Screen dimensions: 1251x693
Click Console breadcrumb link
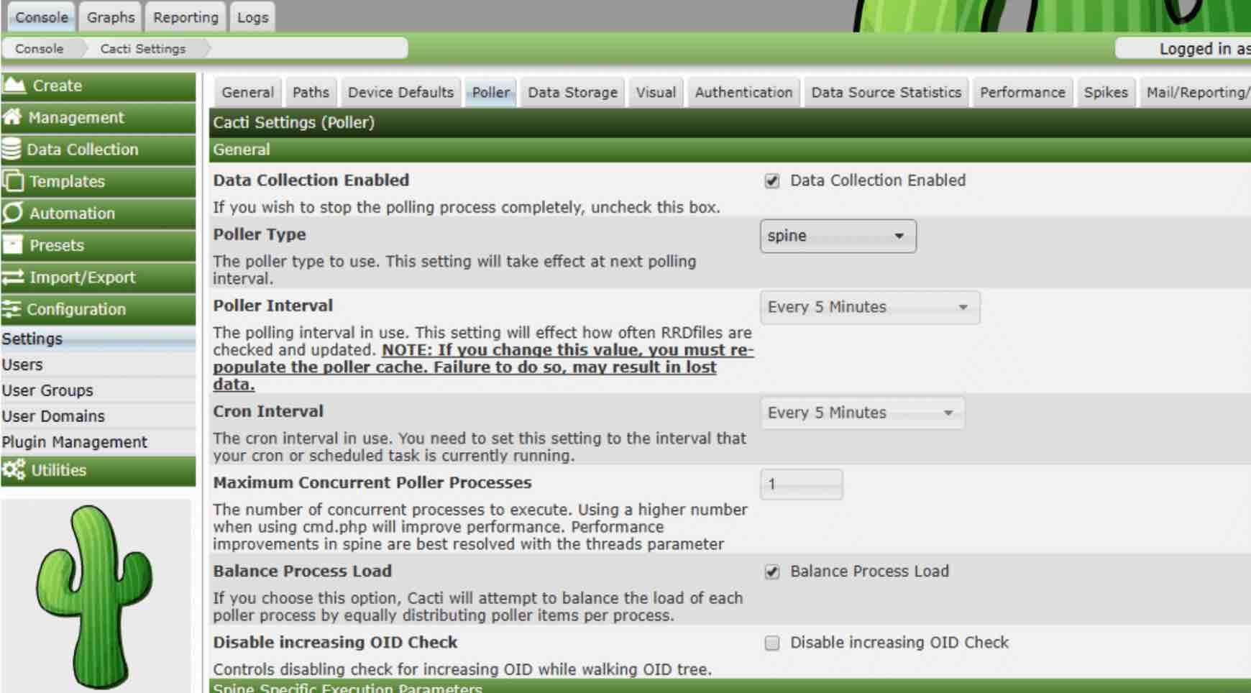point(40,49)
